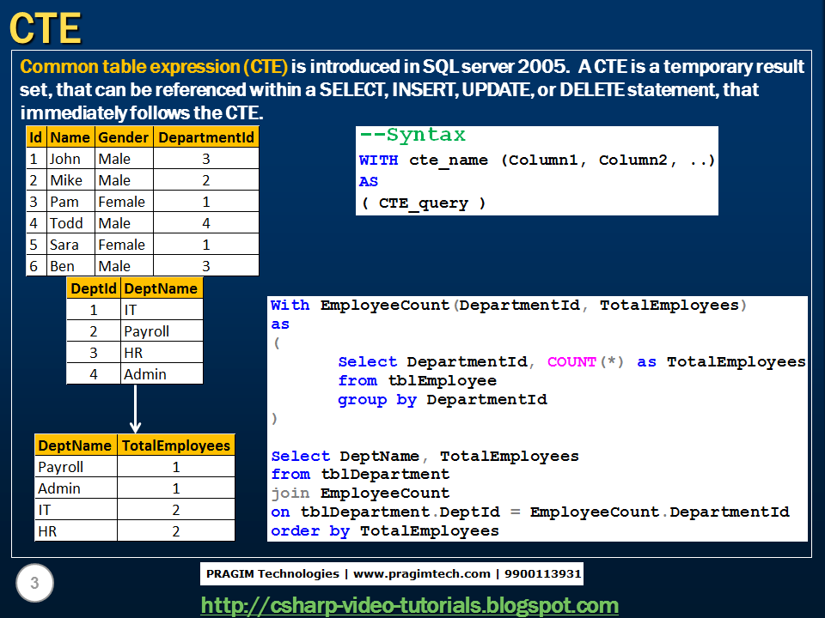Select the DepartmentId column header
This screenshot has height=618, width=825.
click(x=206, y=137)
